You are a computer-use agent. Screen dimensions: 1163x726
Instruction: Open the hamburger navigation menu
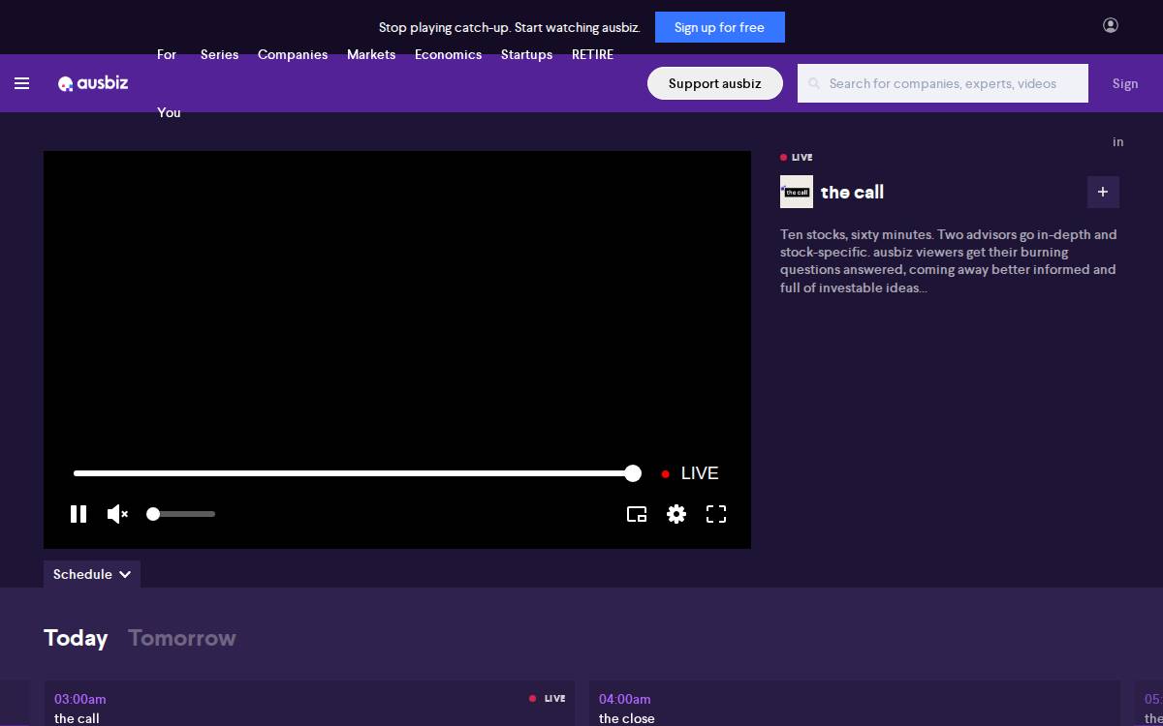[22, 83]
